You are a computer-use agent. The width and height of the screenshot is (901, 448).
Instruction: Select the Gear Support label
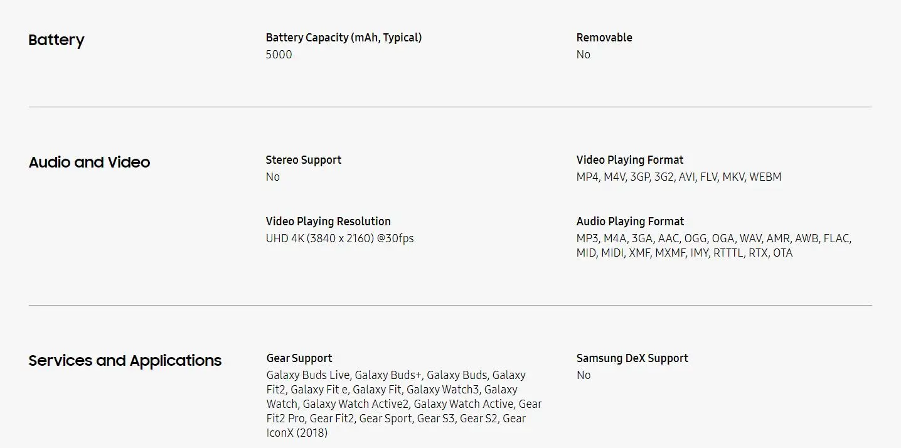click(299, 358)
